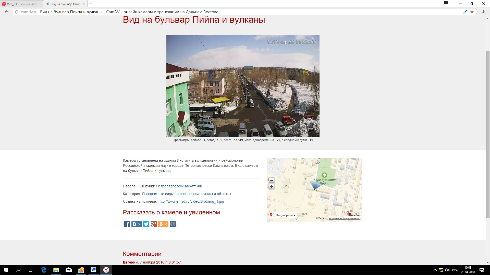Open the browser hamburger menu
This screenshot has height=275, width=490.
446,3
